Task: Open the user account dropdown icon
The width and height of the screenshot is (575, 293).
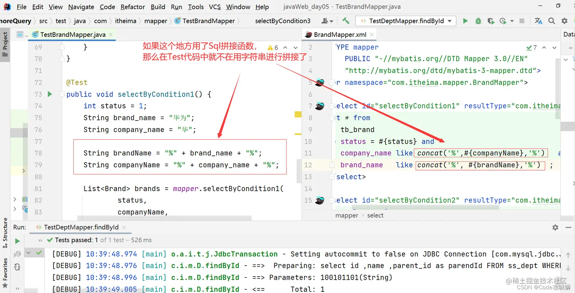Action: pos(327,21)
